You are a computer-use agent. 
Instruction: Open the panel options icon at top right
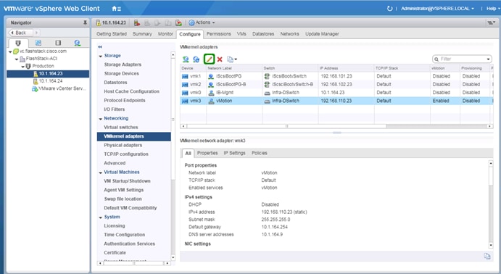pyautogui.click(x=491, y=22)
